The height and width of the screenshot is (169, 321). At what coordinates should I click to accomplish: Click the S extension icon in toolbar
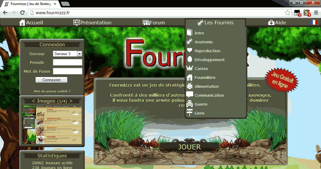click(x=307, y=13)
